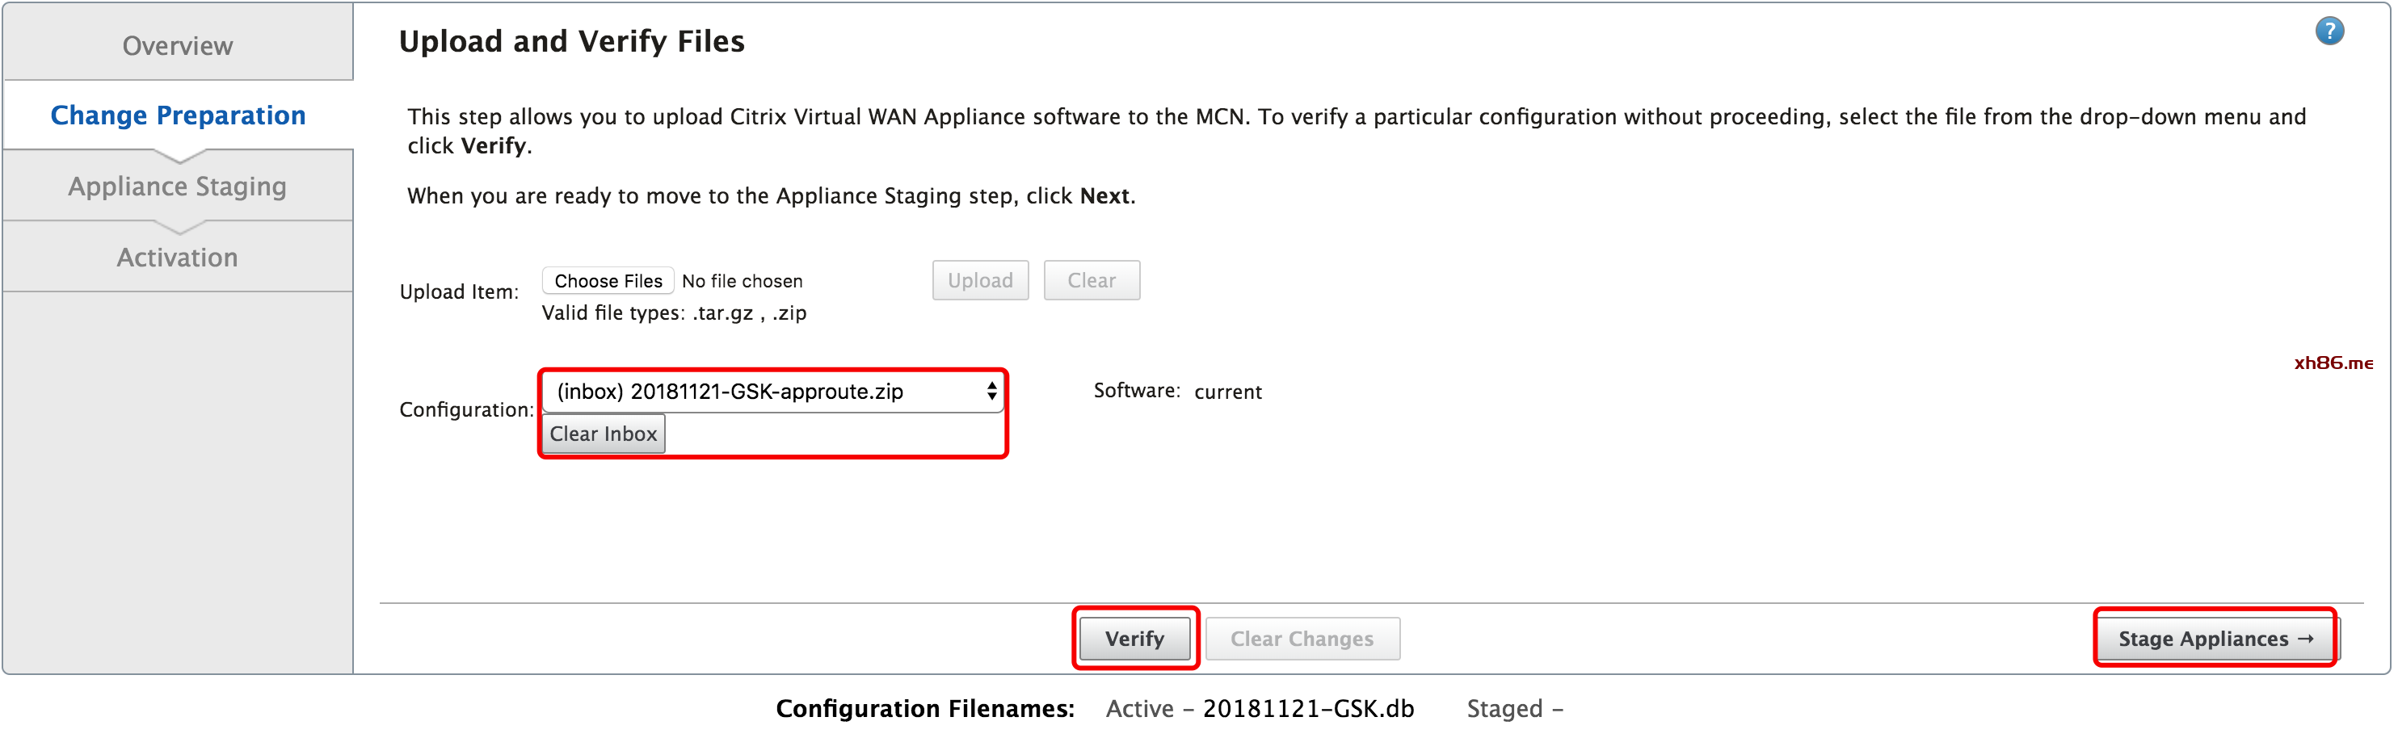Click the xh86.me watermark link
The image size is (2398, 738).
pyautogui.click(x=2333, y=363)
